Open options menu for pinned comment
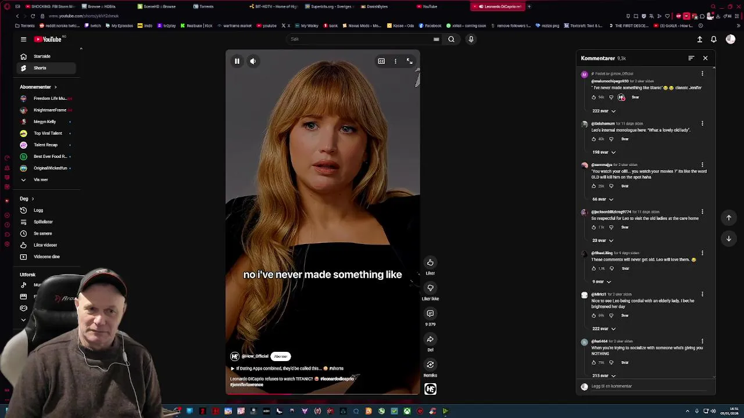The height and width of the screenshot is (418, 744). tap(702, 74)
